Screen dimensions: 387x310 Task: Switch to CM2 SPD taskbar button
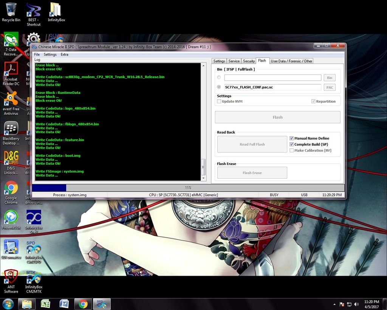click(x=102, y=304)
